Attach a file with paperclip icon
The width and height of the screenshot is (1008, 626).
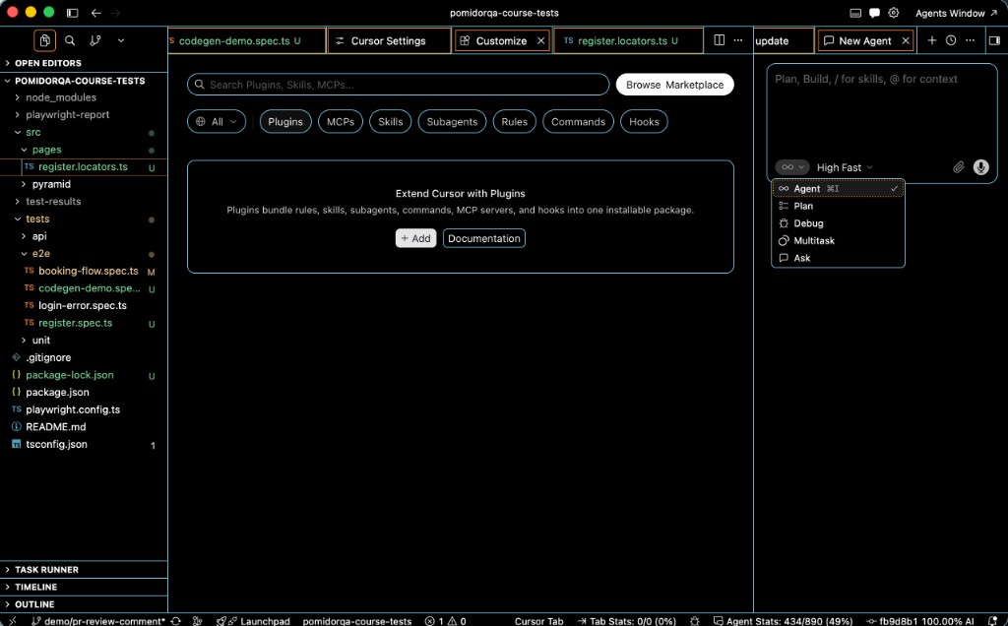pyautogui.click(x=959, y=167)
